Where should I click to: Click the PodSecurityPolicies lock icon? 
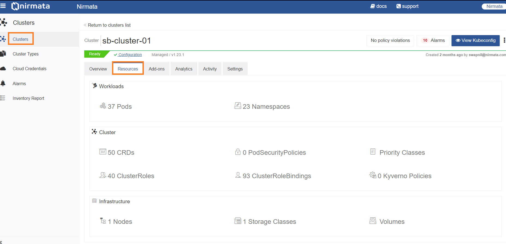[238, 152]
